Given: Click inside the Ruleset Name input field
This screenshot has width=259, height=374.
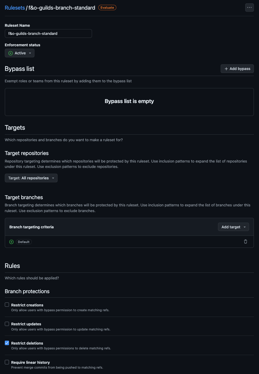Looking at the screenshot, I should [48, 33].
